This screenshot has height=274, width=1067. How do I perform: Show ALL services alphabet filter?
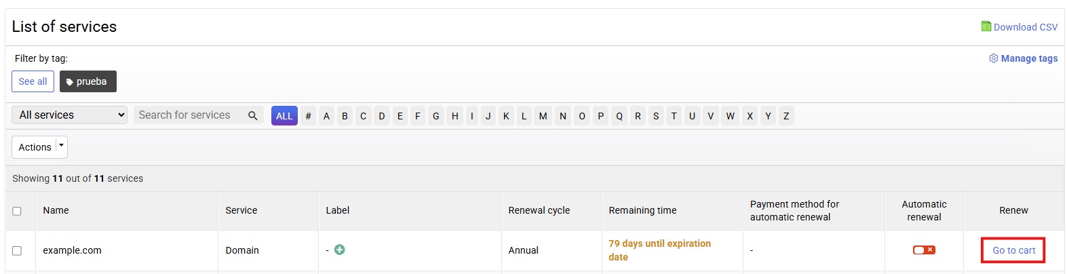(x=284, y=116)
